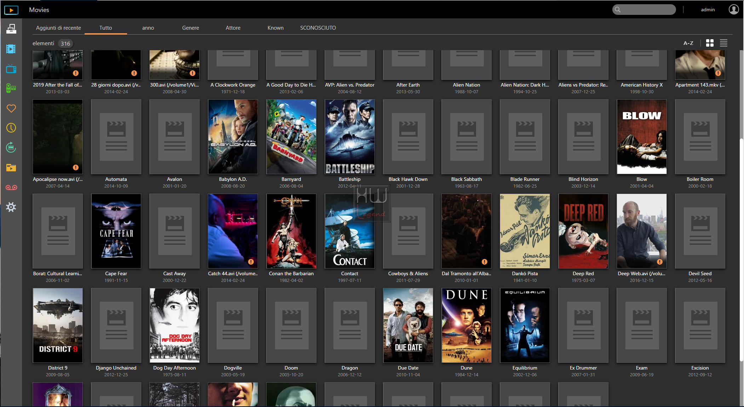Viewport: 744px width, 407px height.
Task: Open the home videos camcorder sidebar icon
Action: 11,88
